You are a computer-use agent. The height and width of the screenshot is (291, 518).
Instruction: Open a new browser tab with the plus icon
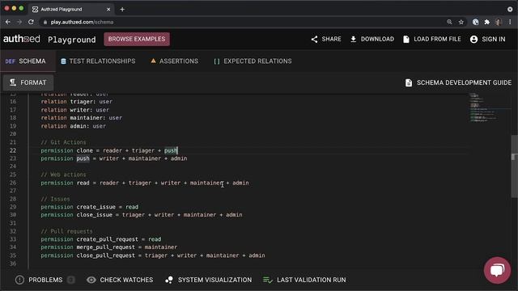point(122,10)
